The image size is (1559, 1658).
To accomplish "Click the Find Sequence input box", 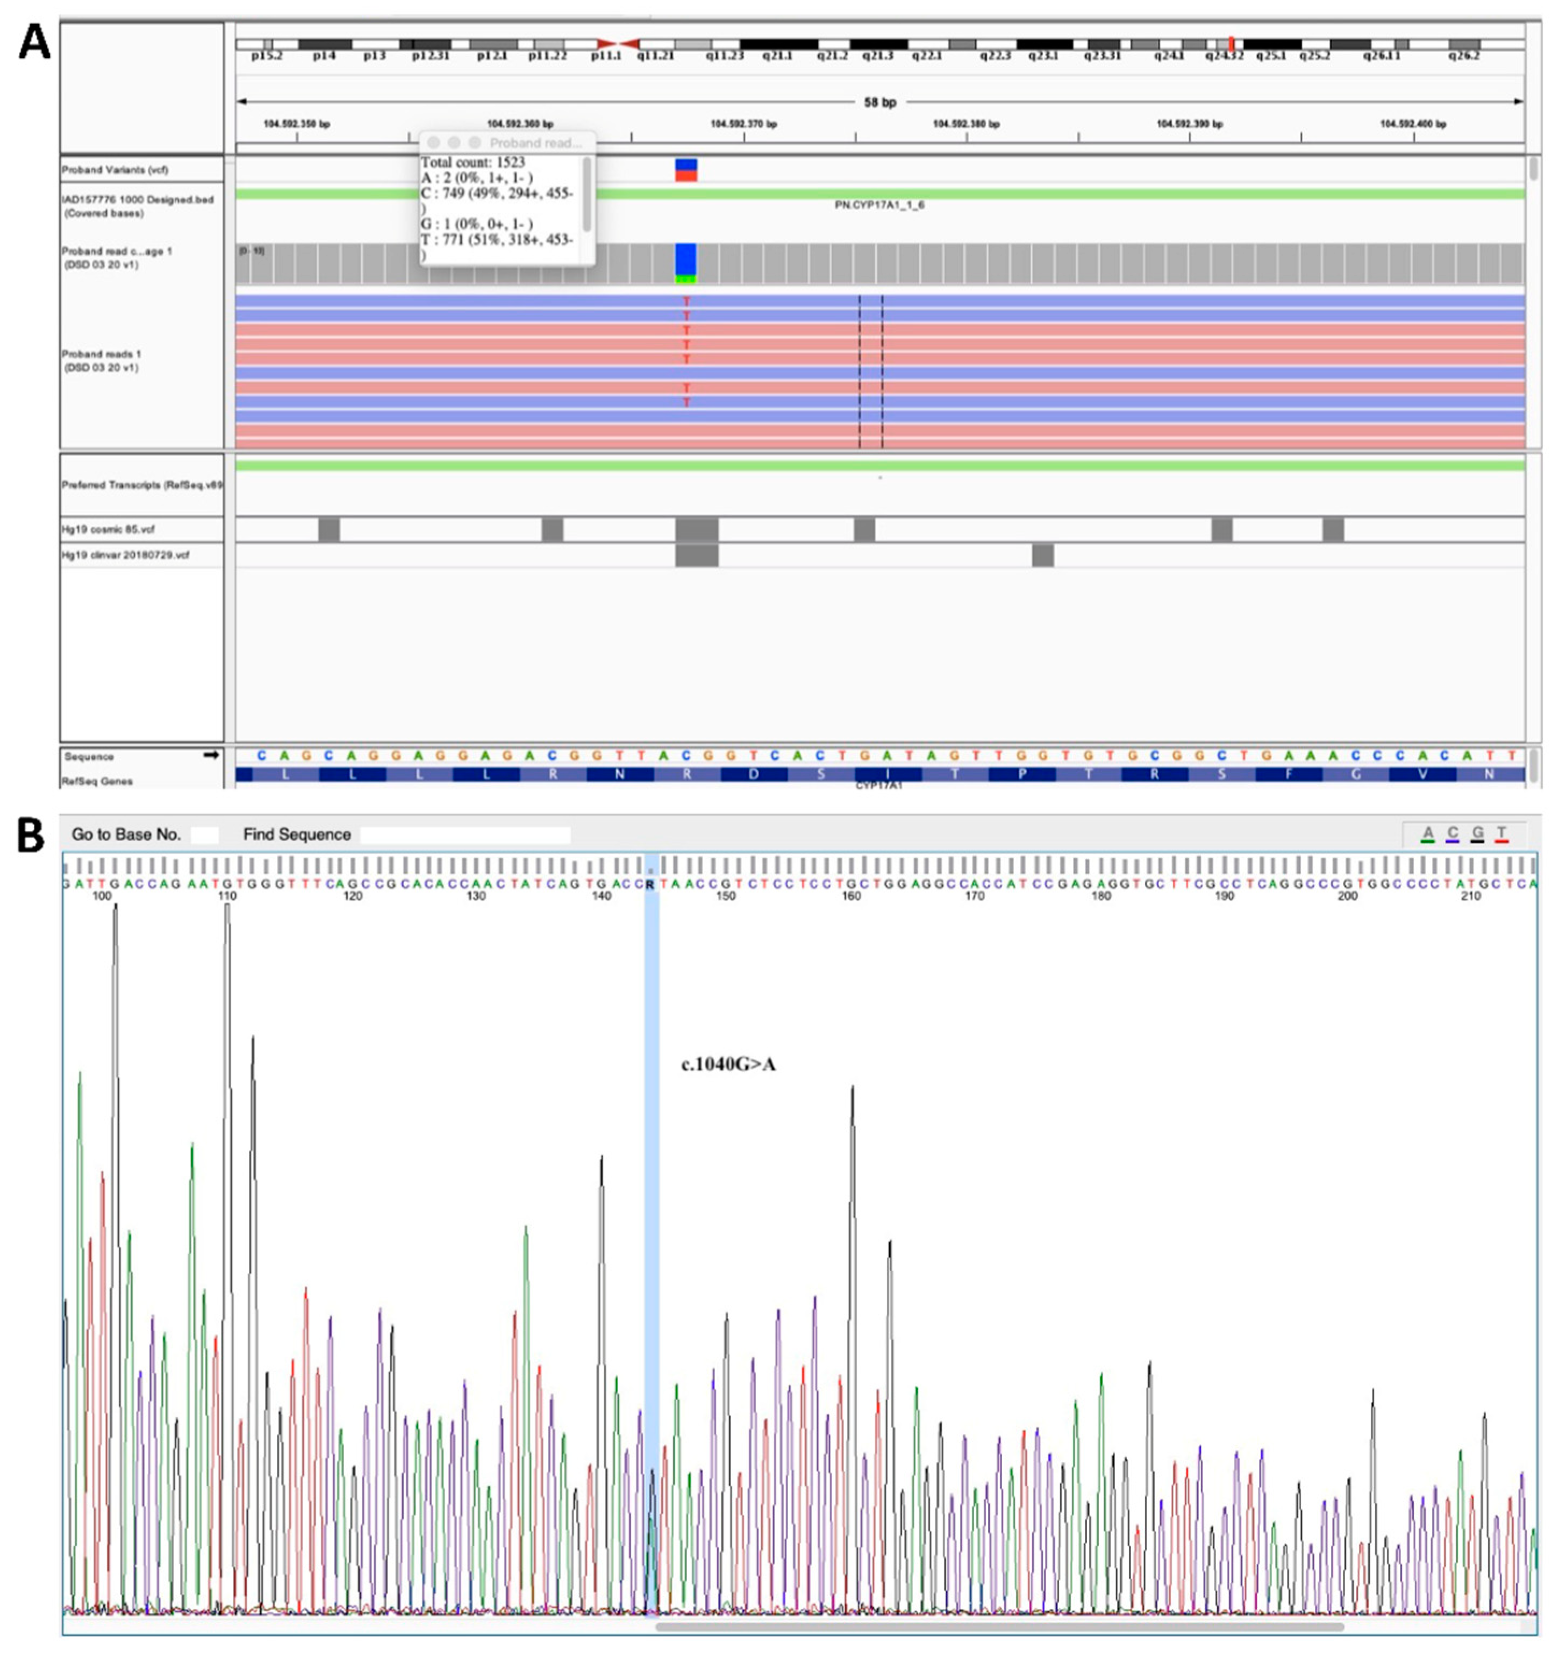I will click(x=464, y=835).
